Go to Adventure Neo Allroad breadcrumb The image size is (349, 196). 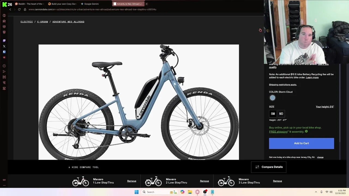tap(68, 22)
